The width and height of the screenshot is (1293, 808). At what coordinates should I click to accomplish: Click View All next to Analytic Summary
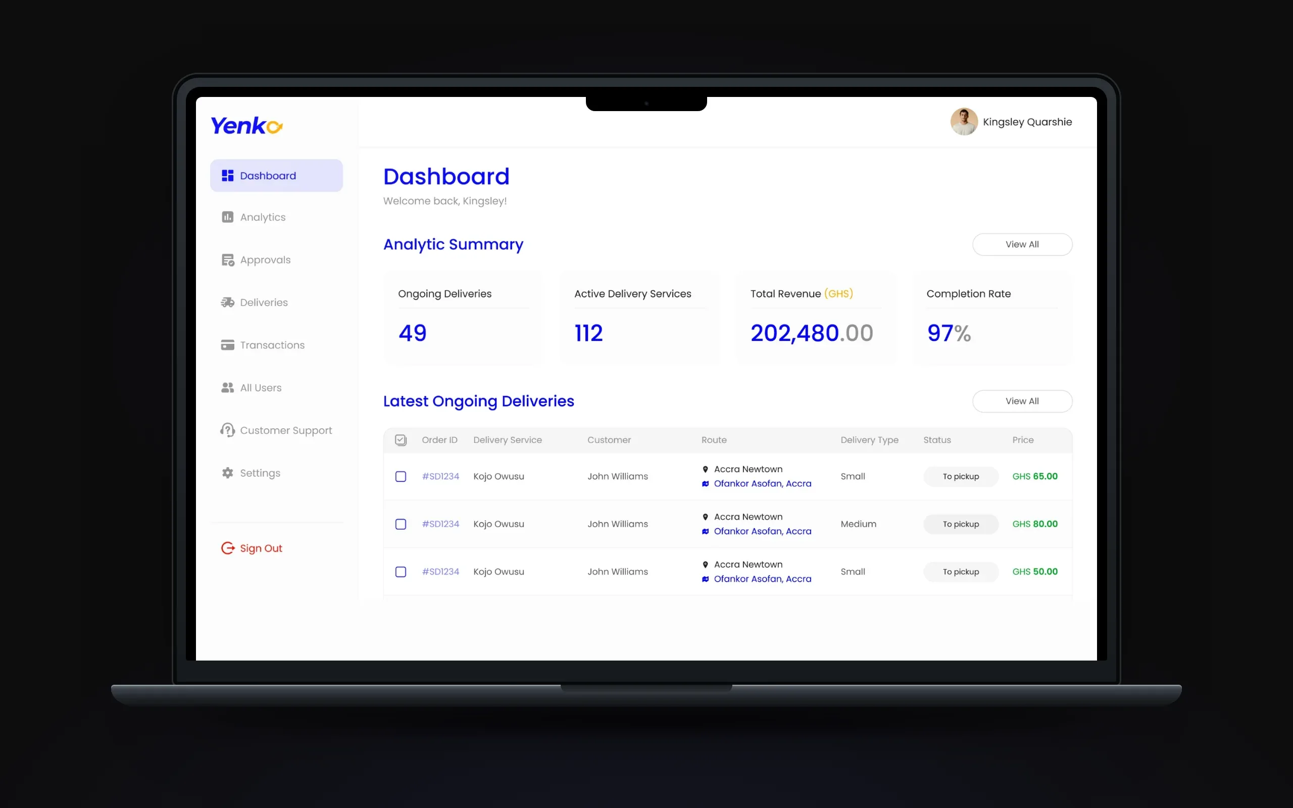click(x=1022, y=244)
